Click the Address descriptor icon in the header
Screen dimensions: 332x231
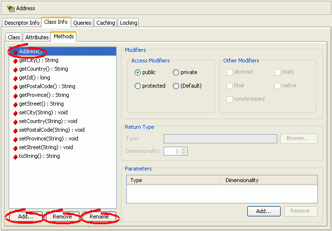(11, 8)
